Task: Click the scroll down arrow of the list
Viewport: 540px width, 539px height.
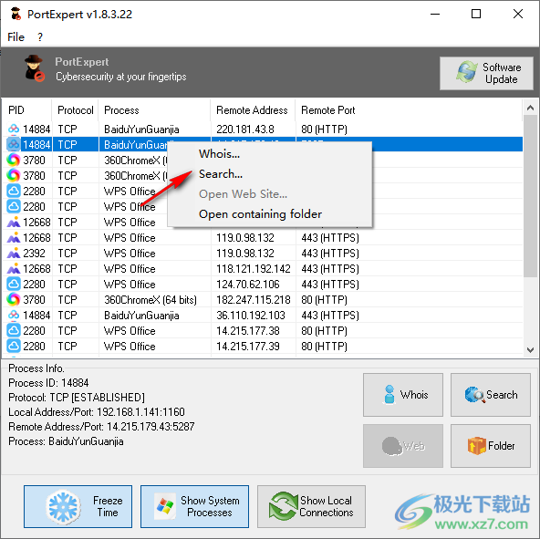Action: (x=530, y=350)
